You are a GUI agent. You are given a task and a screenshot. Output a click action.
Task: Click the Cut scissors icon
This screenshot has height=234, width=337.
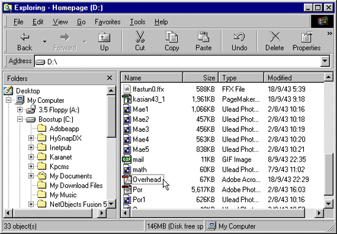(x=140, y=37)
